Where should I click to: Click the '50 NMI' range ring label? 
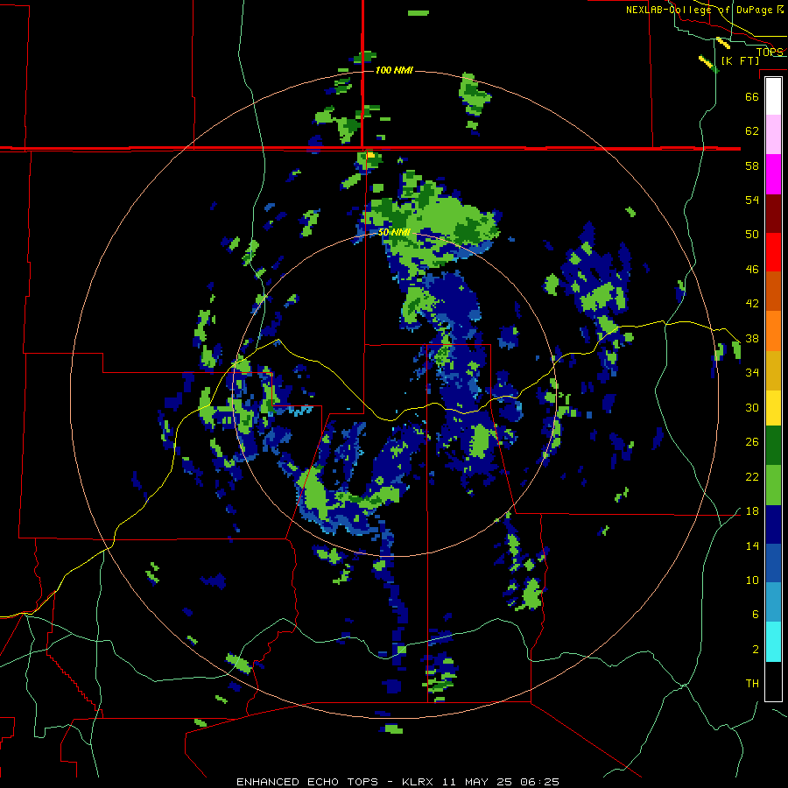[x=394, y=232]
